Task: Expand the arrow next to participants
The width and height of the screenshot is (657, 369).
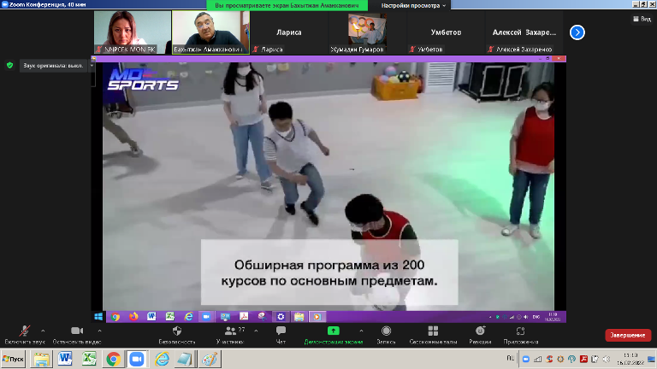Action: tap(256, 331)
